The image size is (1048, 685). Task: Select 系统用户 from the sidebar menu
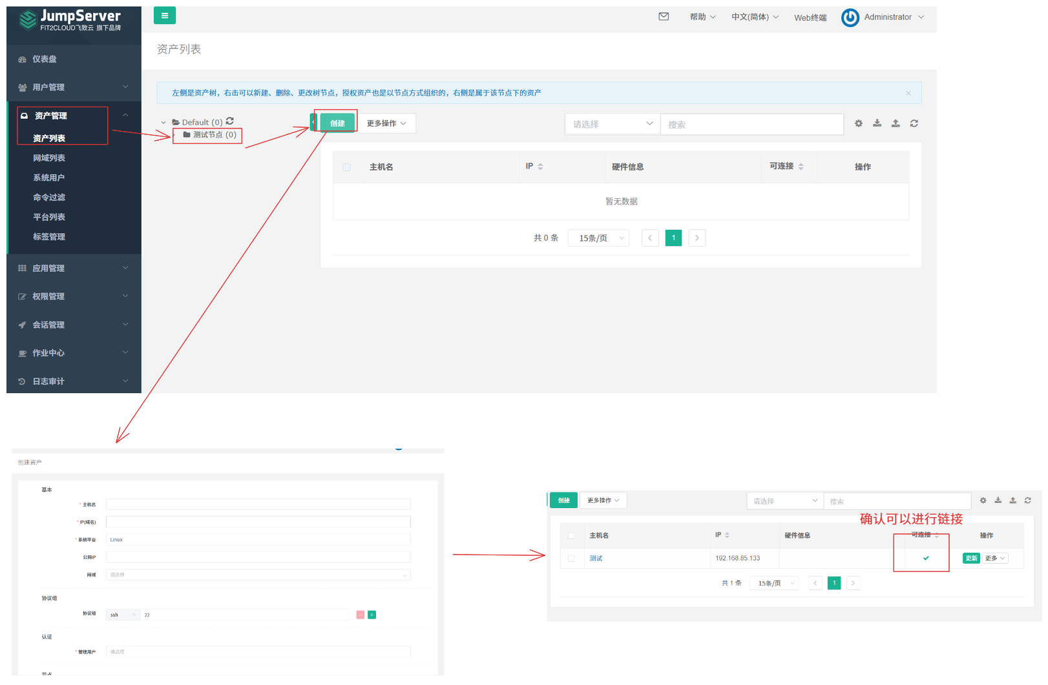(x=49, y=178)
